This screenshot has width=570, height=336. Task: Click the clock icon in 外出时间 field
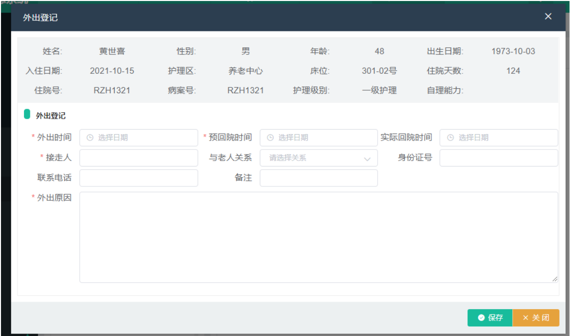tap(90, 138)
